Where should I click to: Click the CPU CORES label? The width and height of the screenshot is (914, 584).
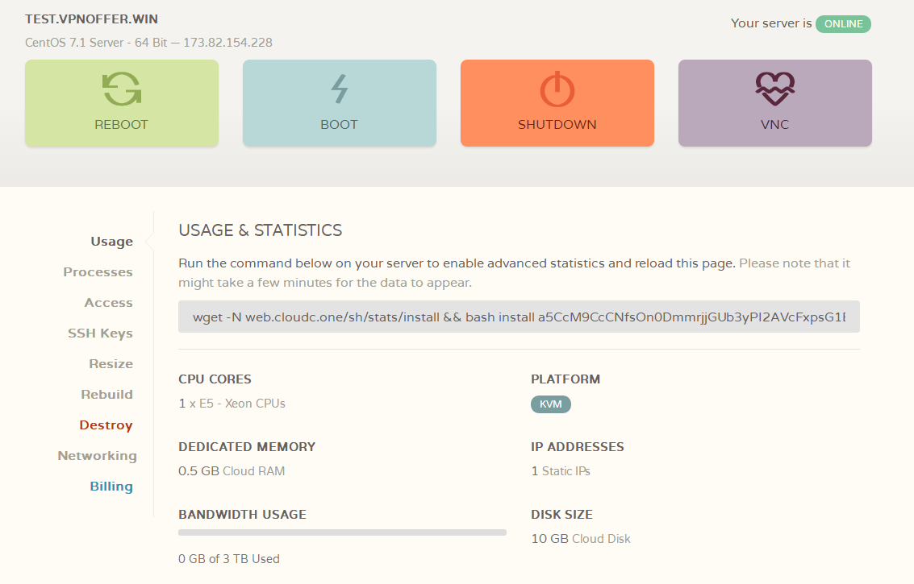coord(215,379)
